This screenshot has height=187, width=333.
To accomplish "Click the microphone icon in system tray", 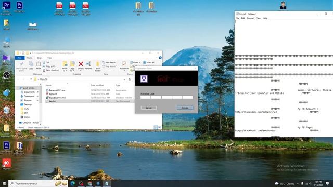I will pos(302,183).
